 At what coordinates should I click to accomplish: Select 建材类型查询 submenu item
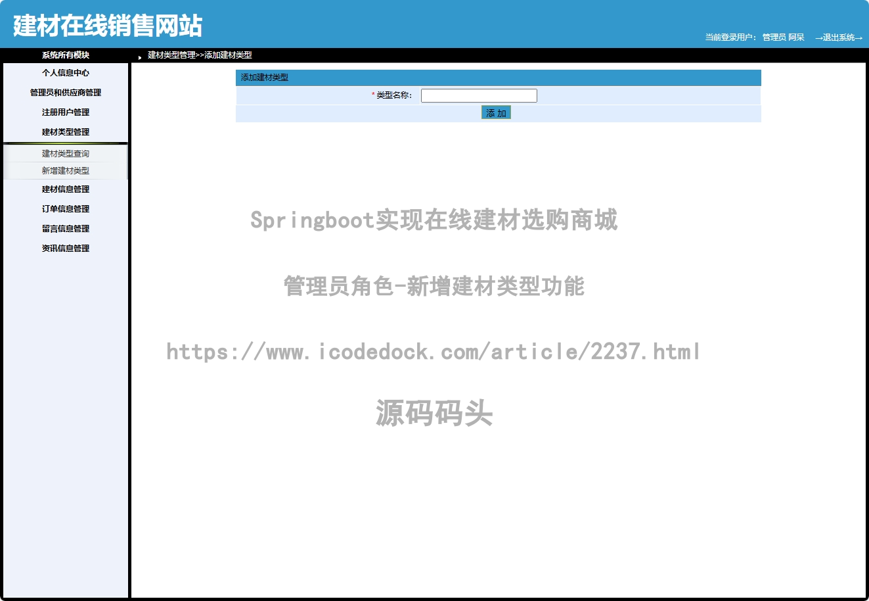pos(66,154)
